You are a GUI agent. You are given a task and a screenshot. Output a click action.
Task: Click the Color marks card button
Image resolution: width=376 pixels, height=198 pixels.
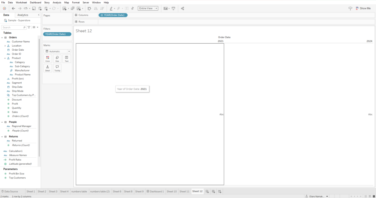[47, 59]
